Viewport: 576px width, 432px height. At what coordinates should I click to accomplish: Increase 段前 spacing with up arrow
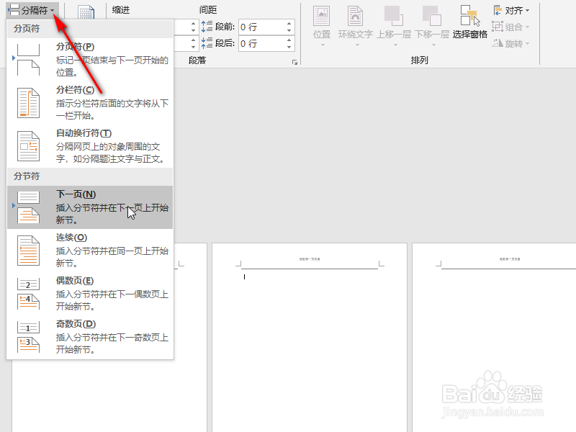pos(289,23)
